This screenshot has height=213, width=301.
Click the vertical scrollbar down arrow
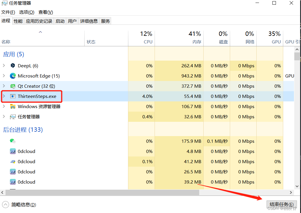click(297, 186)
